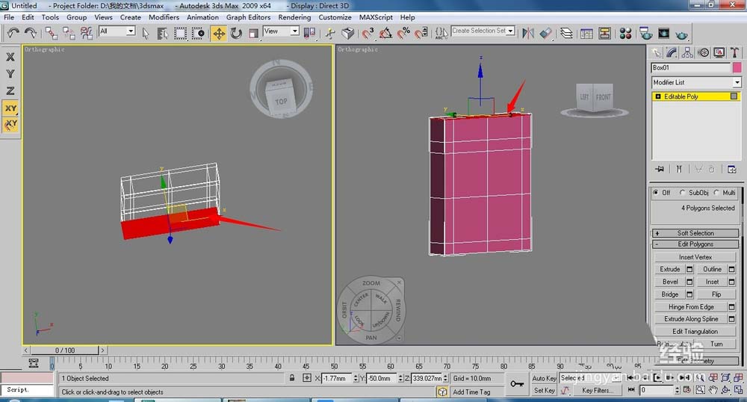747x402 pixels.
Task: Open the Extrude settings box
Action: 689,269
